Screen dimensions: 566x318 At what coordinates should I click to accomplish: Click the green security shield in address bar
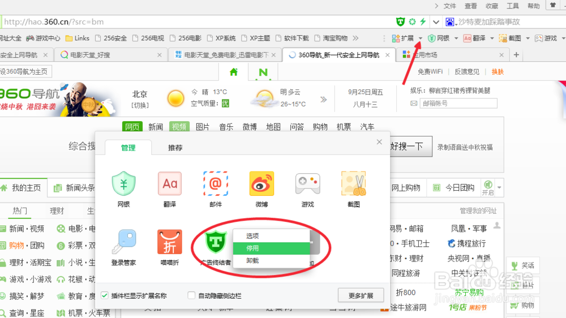[x=400, y=22]
